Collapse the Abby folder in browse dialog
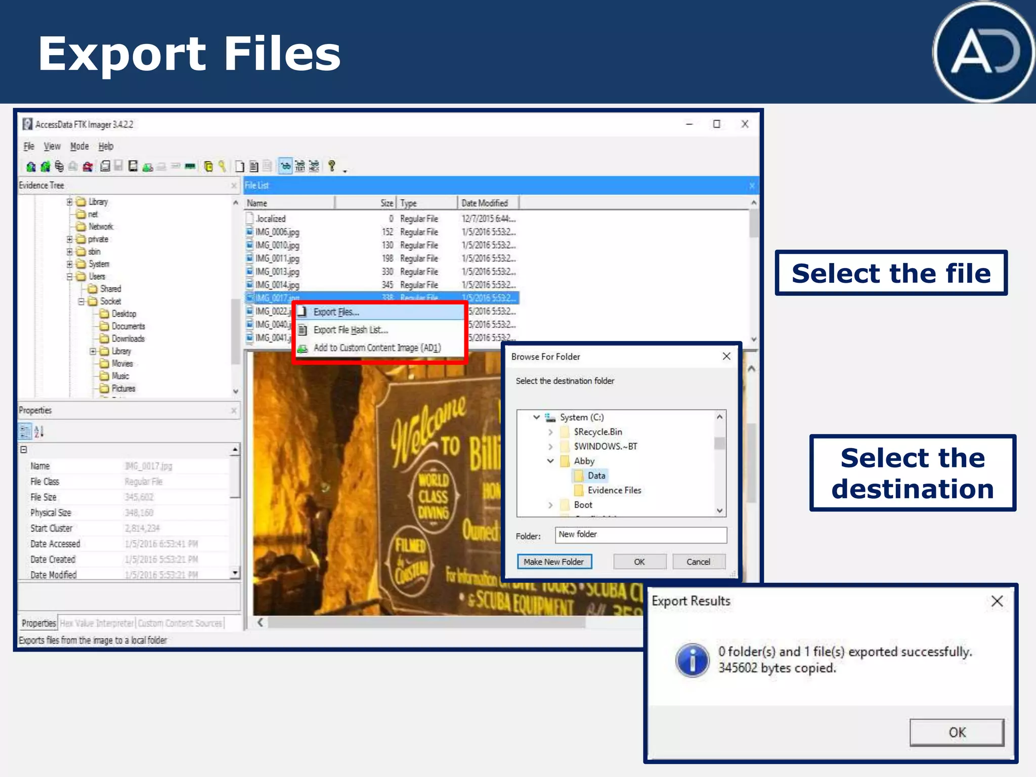This screenshot has width=1036, height=777. point(550,461)
